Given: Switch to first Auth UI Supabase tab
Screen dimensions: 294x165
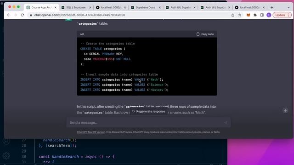Looking at the screenshot, I should [x=180, y=7].
